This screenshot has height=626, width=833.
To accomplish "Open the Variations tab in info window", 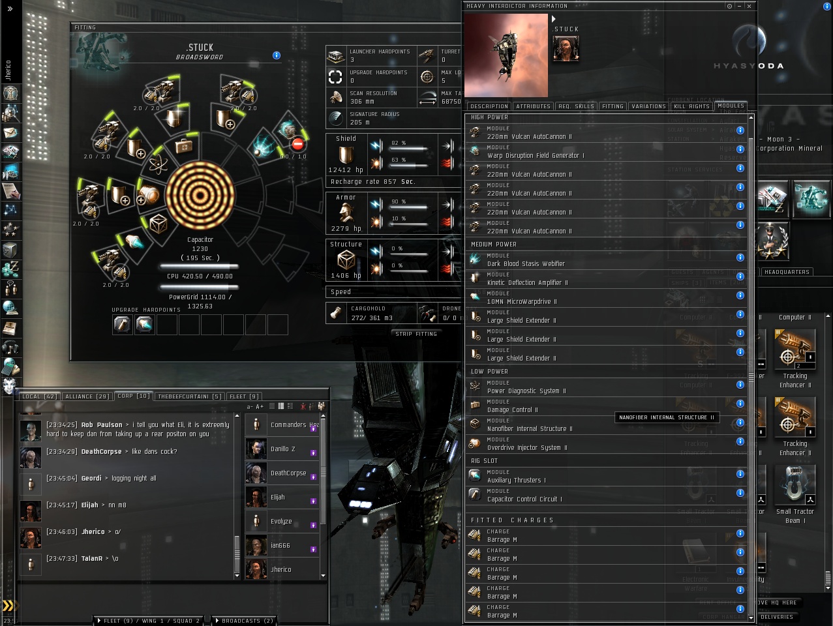I will pyautogui.click(x=649, y=106).
